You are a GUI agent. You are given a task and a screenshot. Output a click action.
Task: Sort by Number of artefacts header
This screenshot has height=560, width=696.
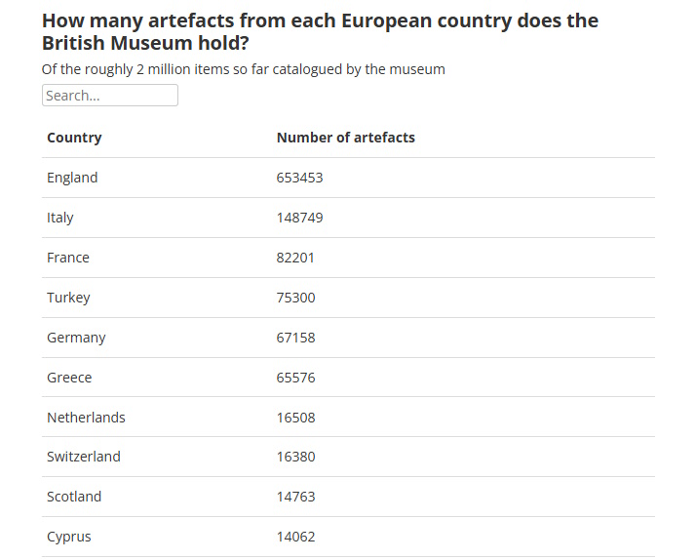coord(345,138)
